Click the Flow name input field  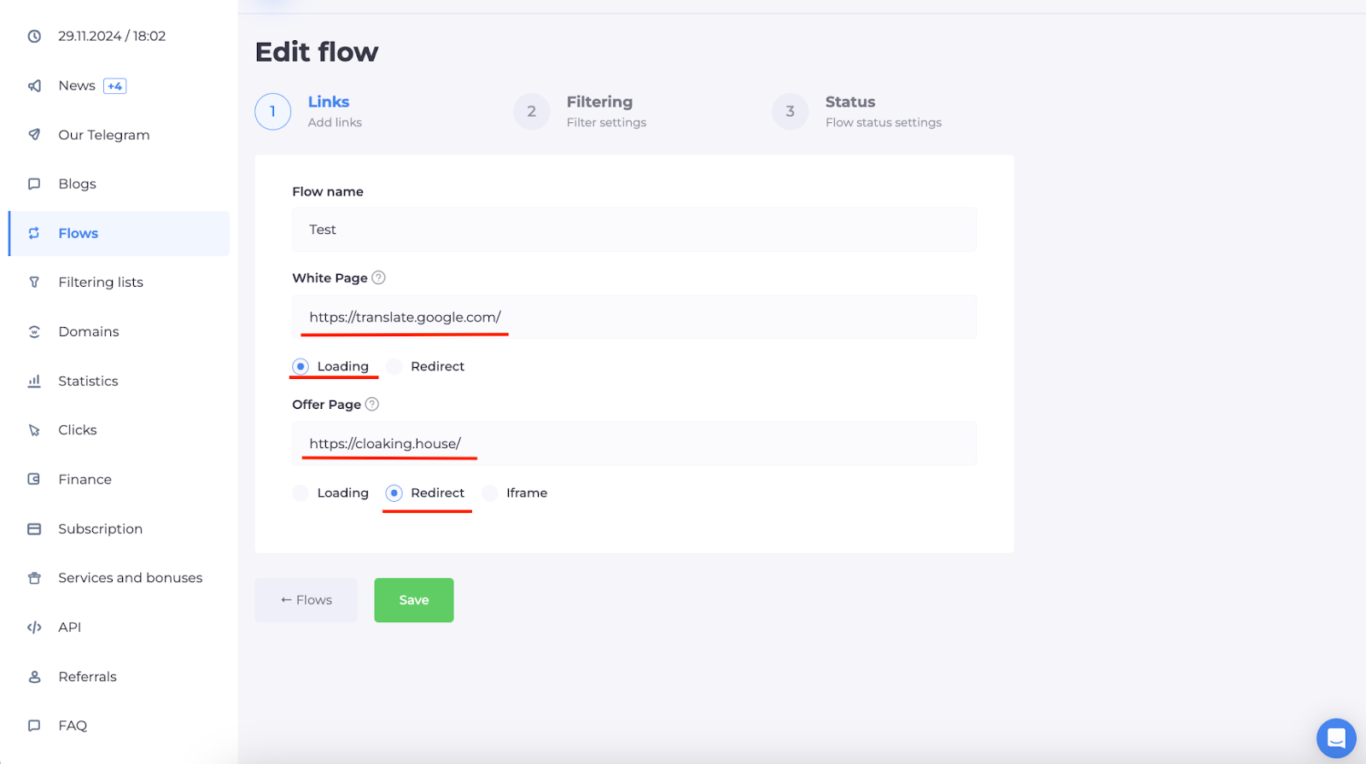tap(634, 230)
